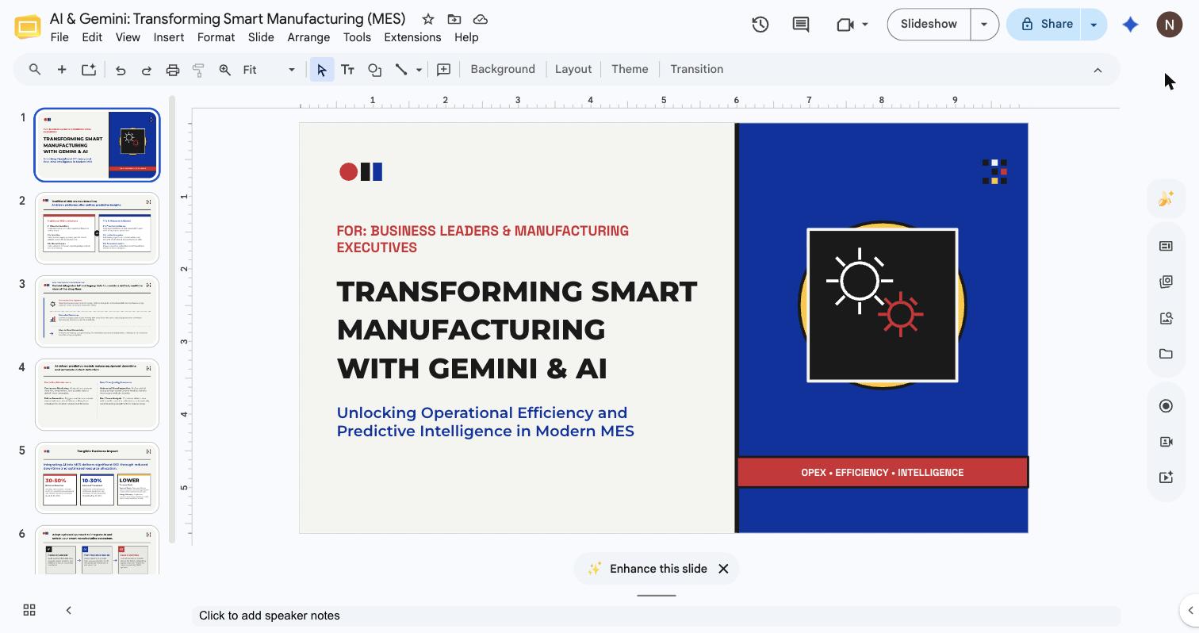Open Slideshow options dropdown arrow

[984, 25]
